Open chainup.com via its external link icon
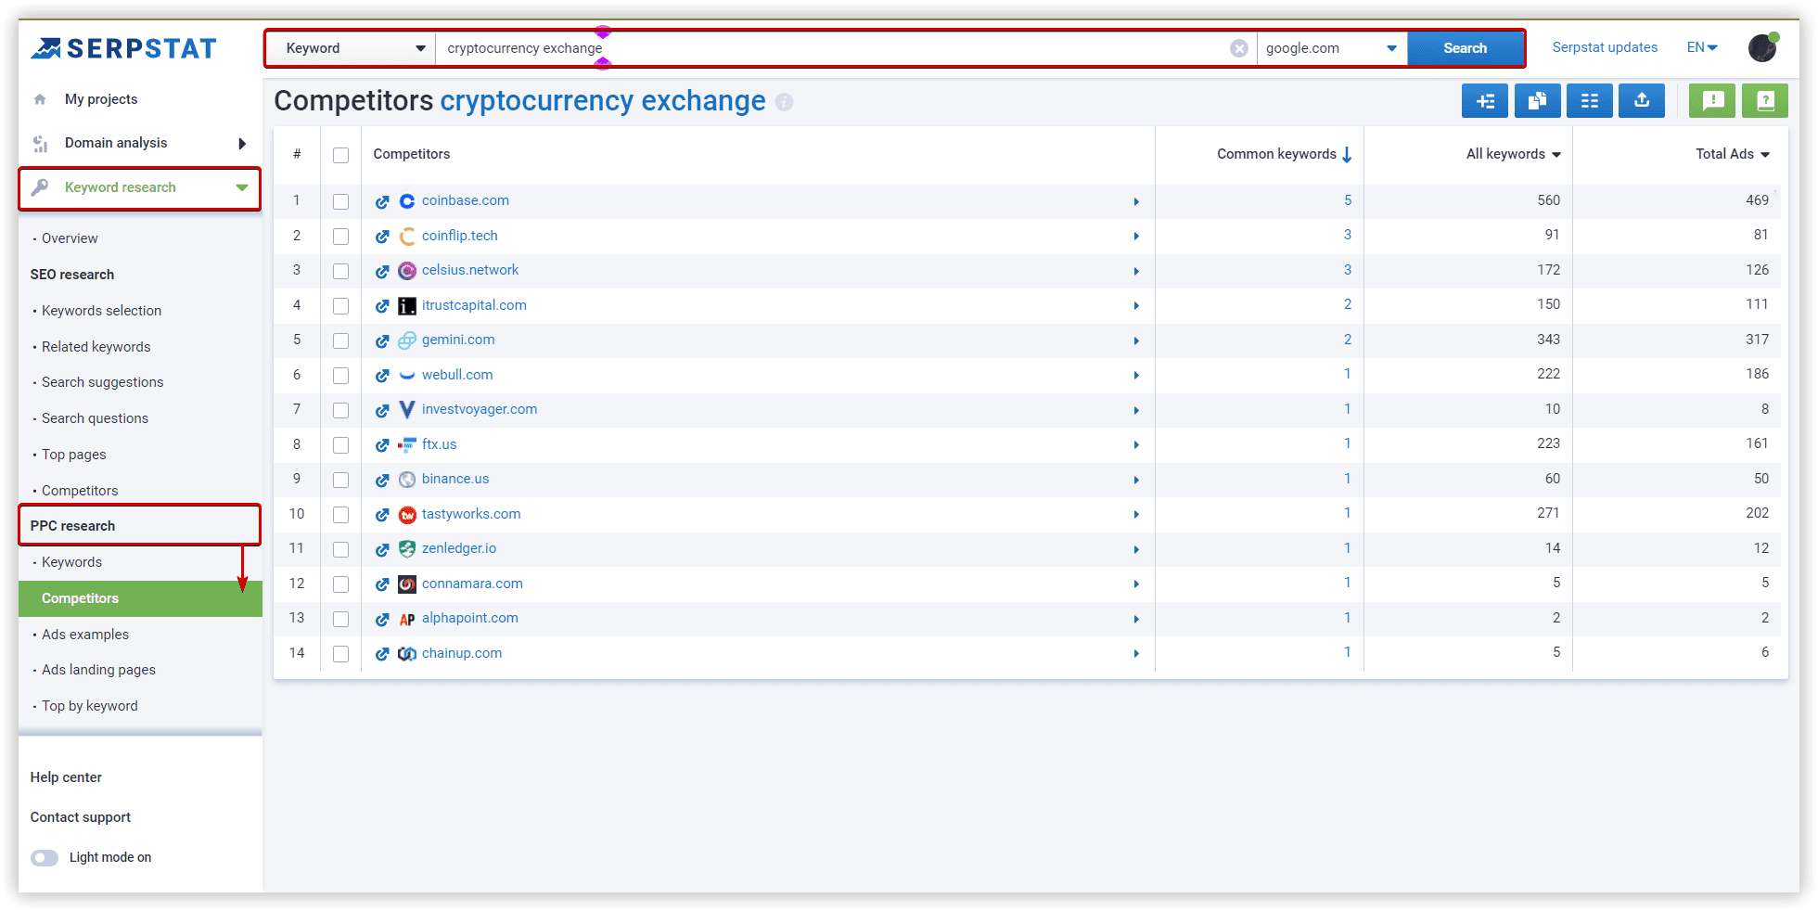The image size is (1818, 911). (382, 654)
